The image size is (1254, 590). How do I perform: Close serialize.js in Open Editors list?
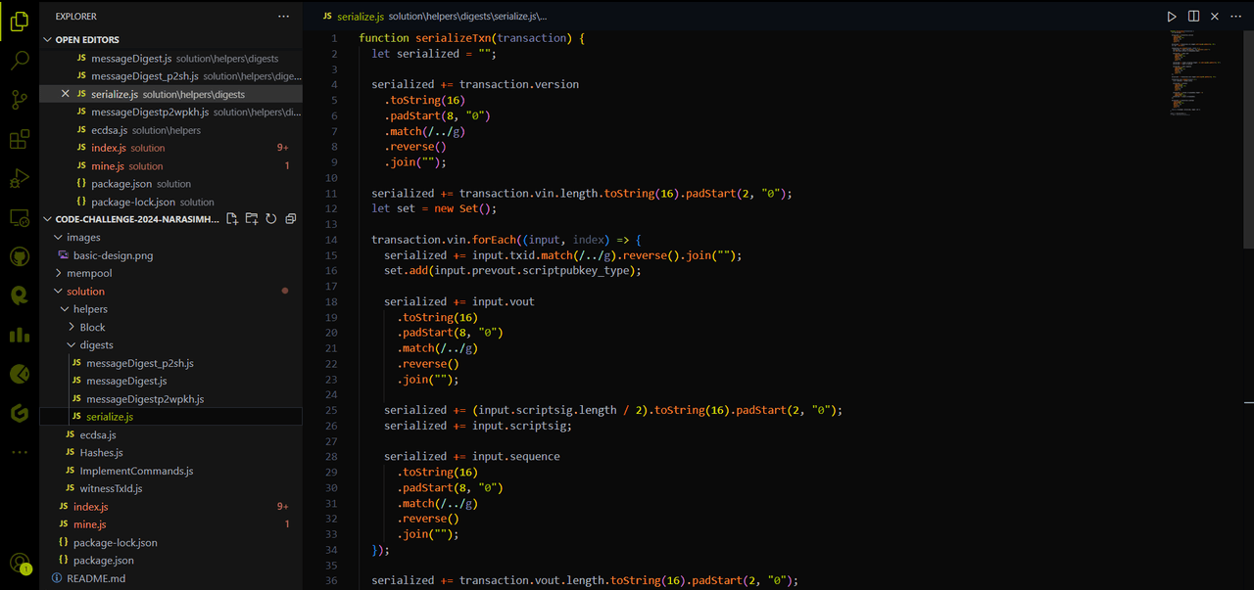[x=66, y=94]
